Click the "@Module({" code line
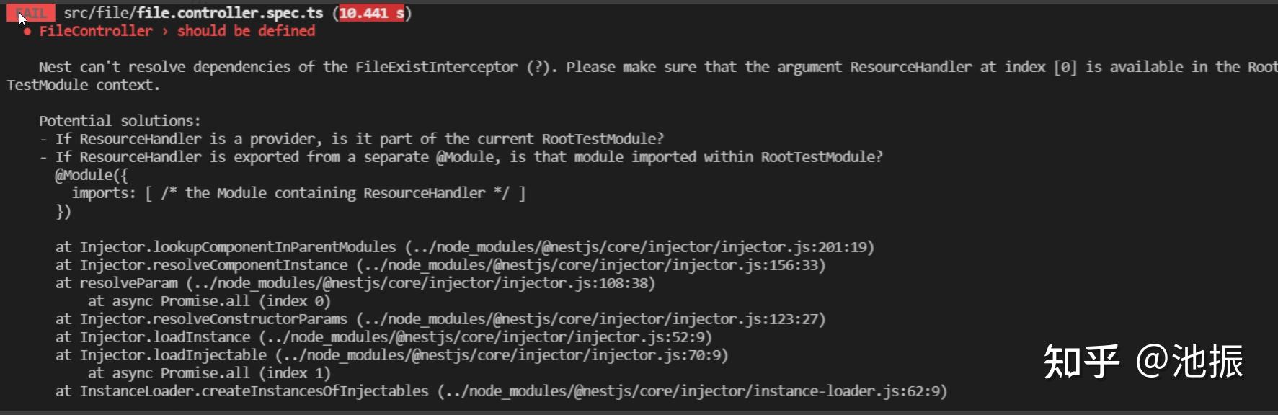The width and height of the screenshot is (1278, 415). point(92,175)
